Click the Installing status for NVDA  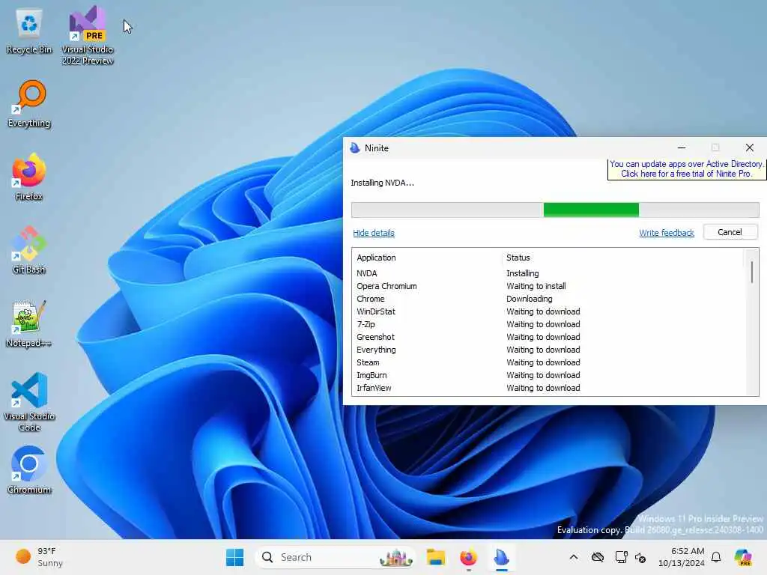[x=522, y=273]
